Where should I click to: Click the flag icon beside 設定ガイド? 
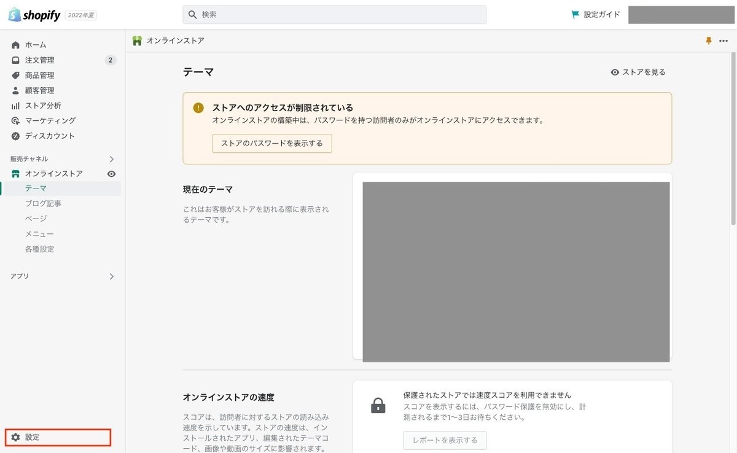(575, 15)
